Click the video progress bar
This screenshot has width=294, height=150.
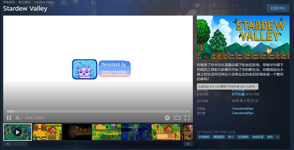coord(98,111)
